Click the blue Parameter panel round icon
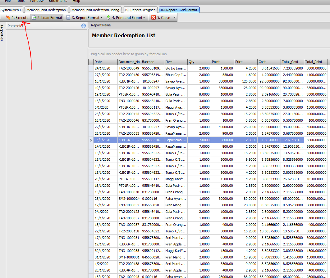This screenshot has height=278, width=330. click(x=83, y=26)
